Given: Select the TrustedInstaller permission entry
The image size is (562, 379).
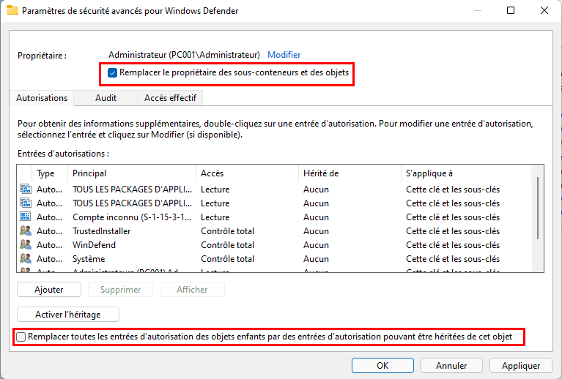Looking at the screenshot, I should click(x=274, y=230).
